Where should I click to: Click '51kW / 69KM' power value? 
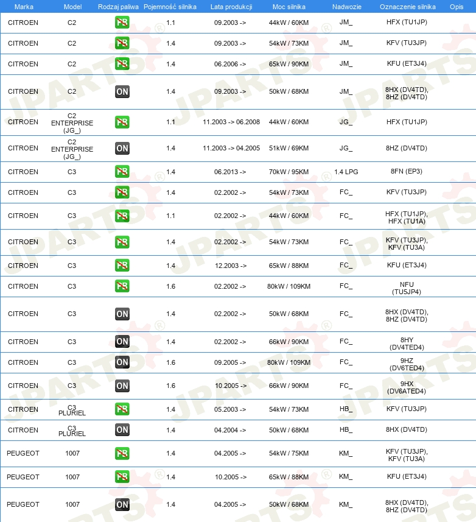[289, 148]
